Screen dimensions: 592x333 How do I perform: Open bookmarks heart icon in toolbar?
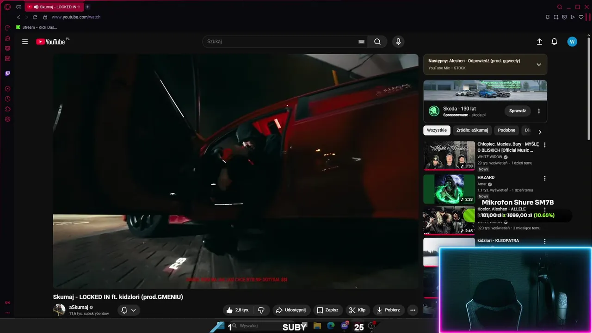coord(581,17)
